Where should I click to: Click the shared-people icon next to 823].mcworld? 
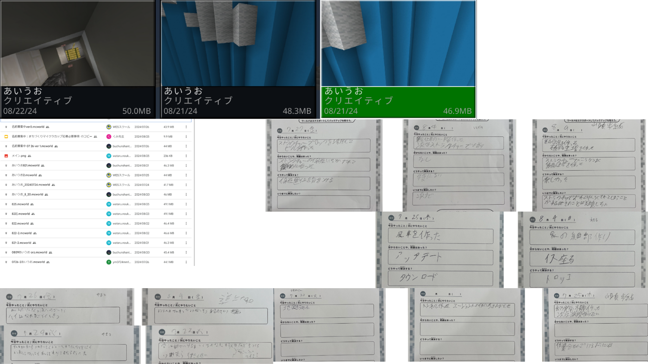33,214
